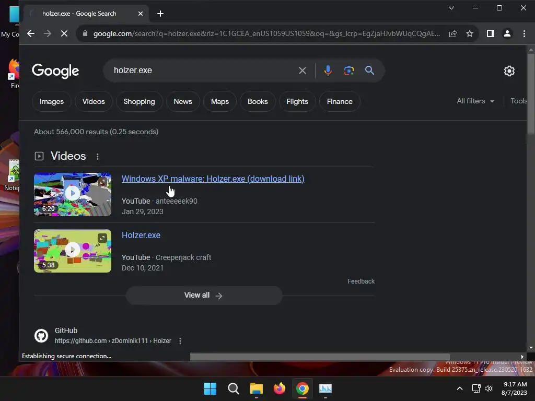Launch Firefox from the taskbar
535x401 pixels.
(x=280, y=388)
